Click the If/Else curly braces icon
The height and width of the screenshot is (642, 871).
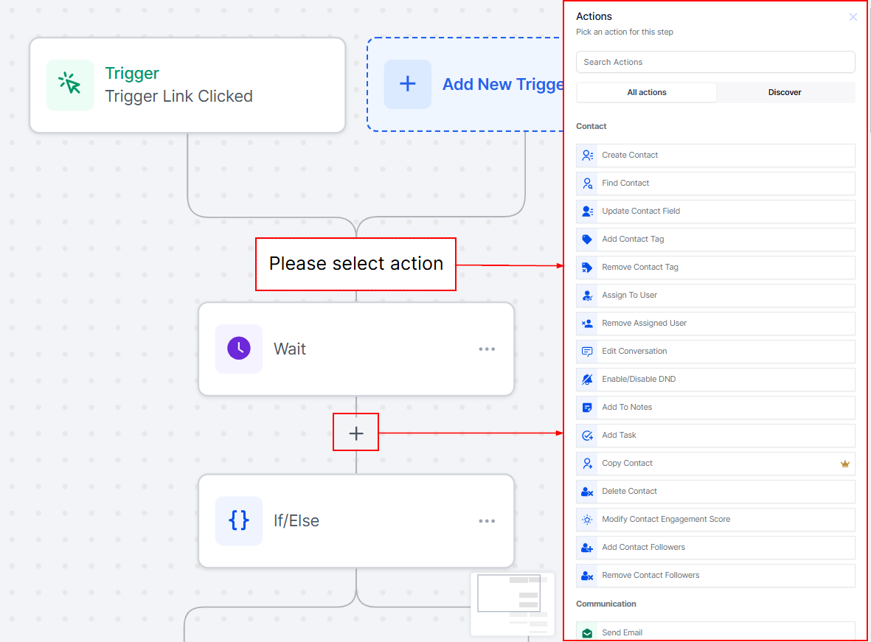[239, 520]
